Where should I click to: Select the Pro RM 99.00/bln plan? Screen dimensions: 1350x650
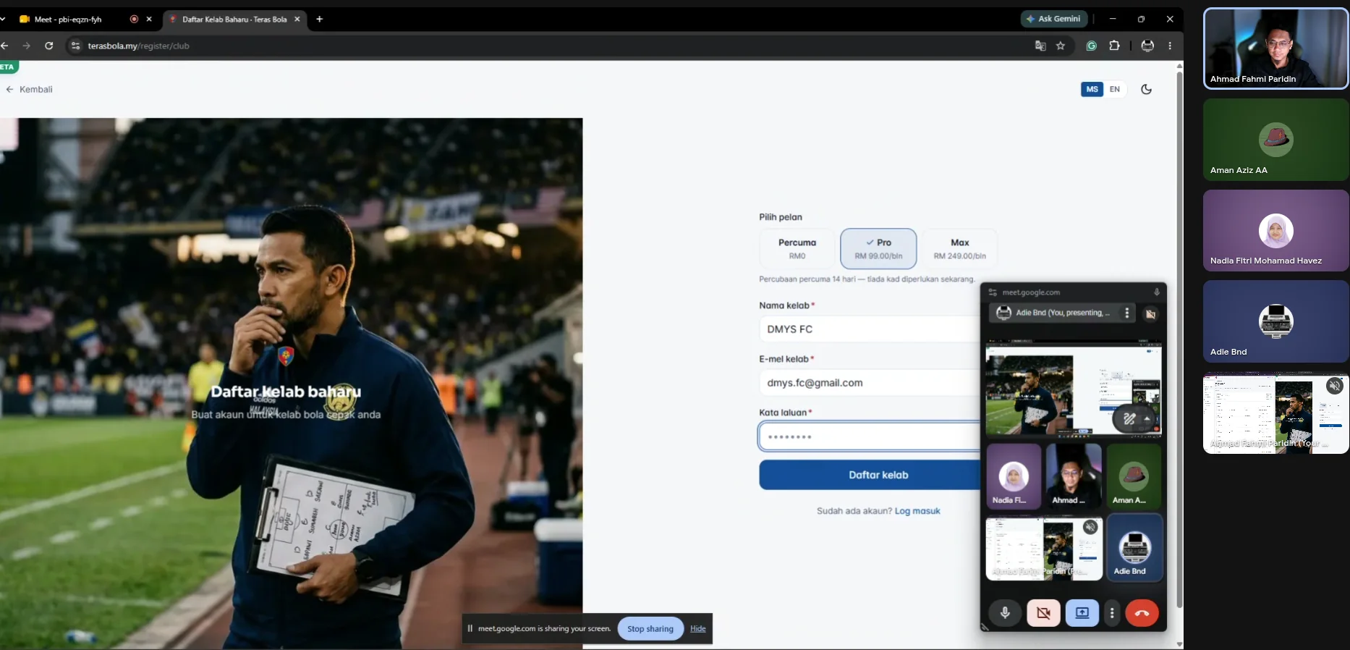[878, 248]
